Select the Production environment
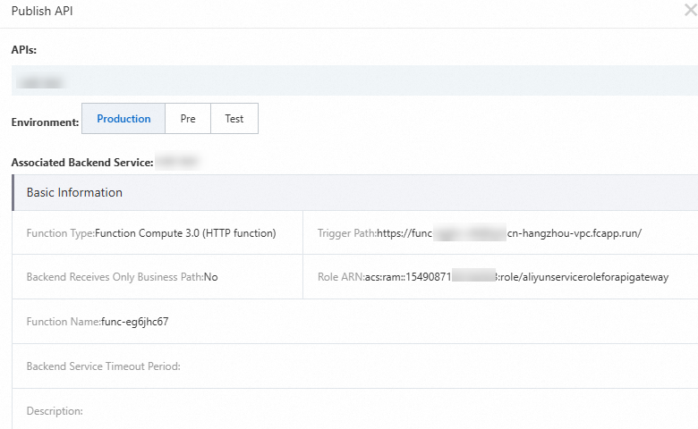The image size is (698, 429). click(x=123, y=119)
